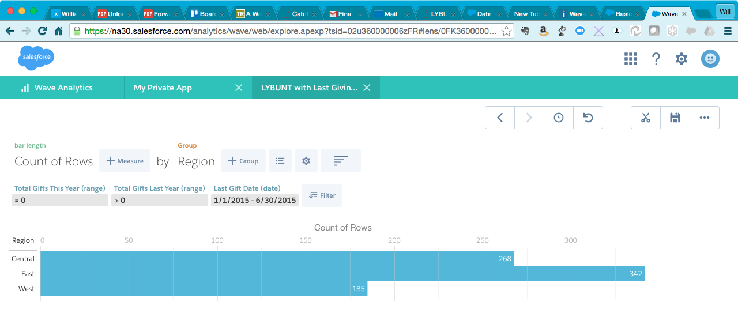This screenshot has height=332, width=738.
Task: View lens history with the clock icon
Action: [558, 117]
